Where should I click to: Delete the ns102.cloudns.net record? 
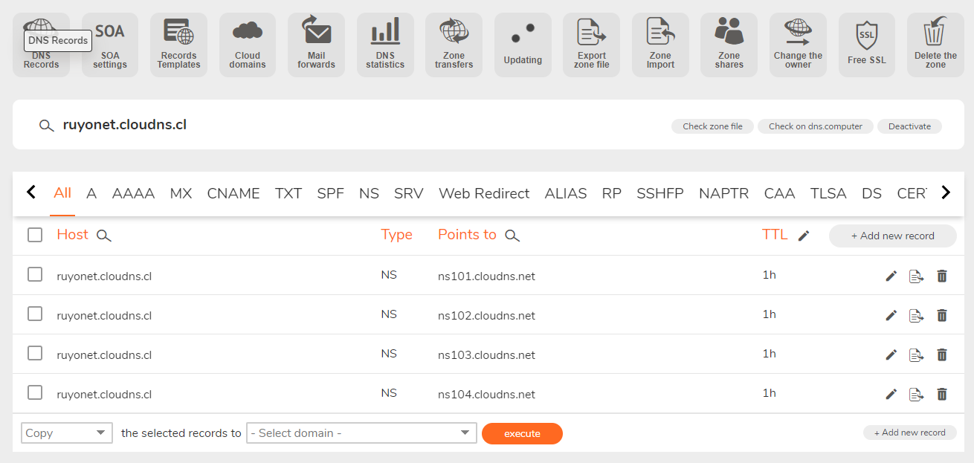tap(942, 315)
